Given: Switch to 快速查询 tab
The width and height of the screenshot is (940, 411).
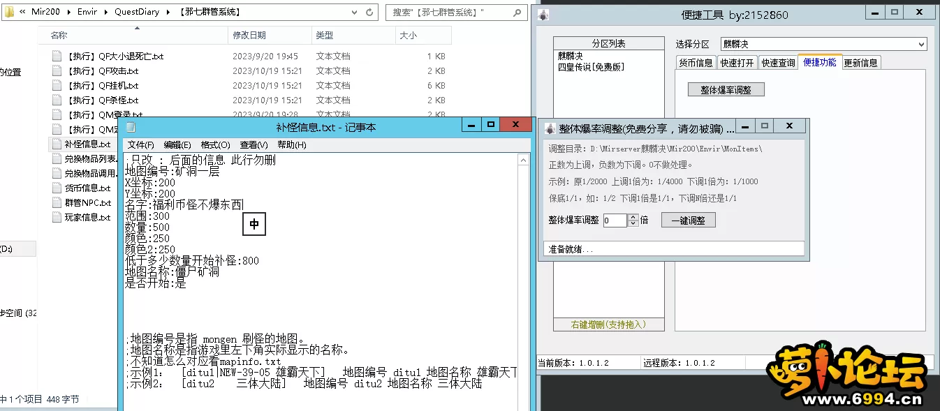Looking at the screenshot, I should point(778,63).
